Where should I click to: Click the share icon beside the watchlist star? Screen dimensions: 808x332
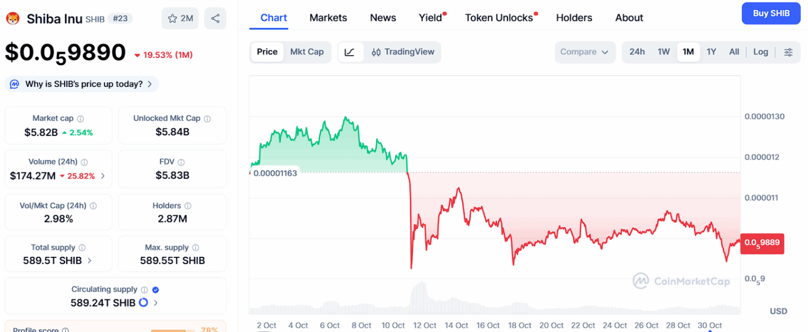coord(215,18)
